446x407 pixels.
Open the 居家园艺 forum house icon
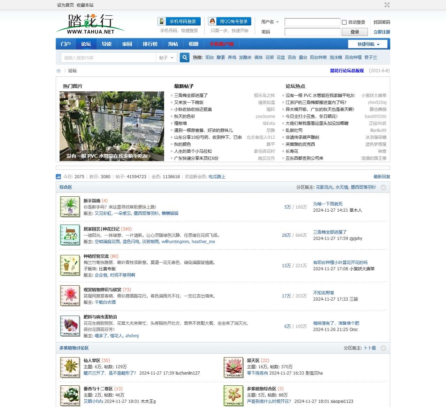pyautogui.click(x=70, y=235)
